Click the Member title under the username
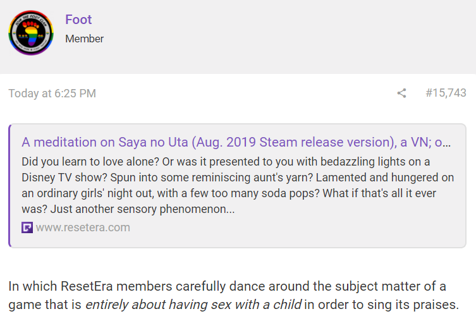 tap(85, 39)
